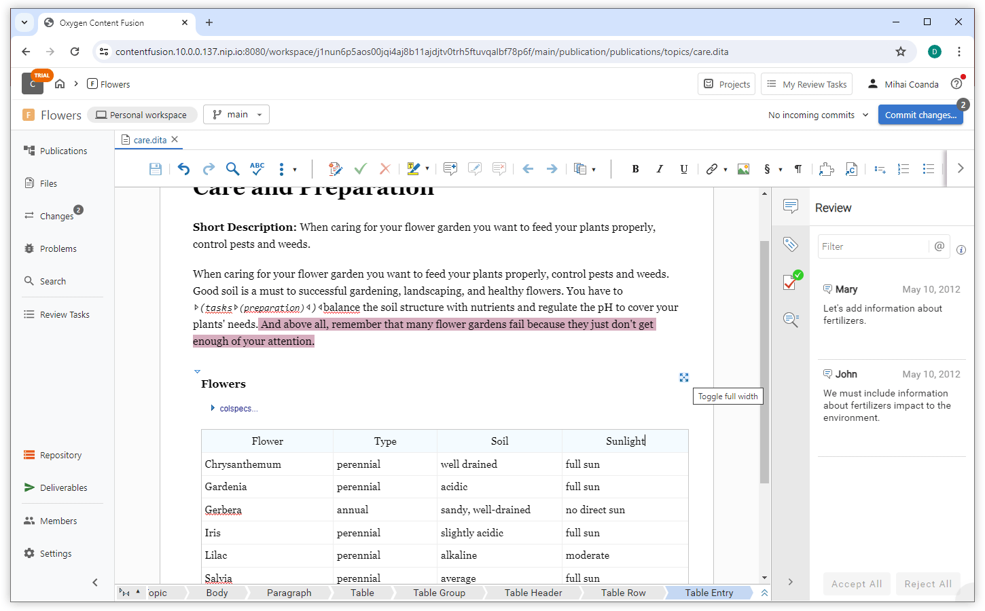Screen dimensions: 985x611
Task: Click the Filter input in Review panel
Action: click(x=872, y=246)
